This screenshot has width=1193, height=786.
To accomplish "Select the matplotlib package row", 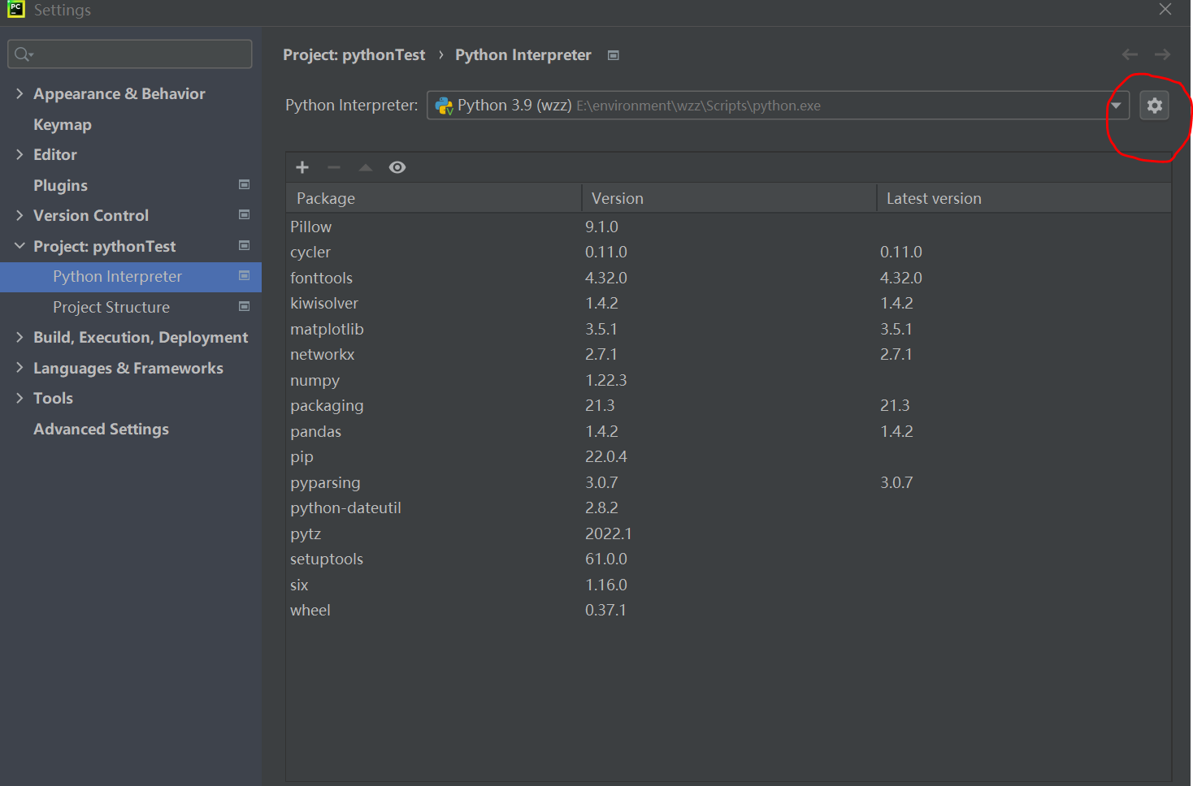I will tap(728, 329).
